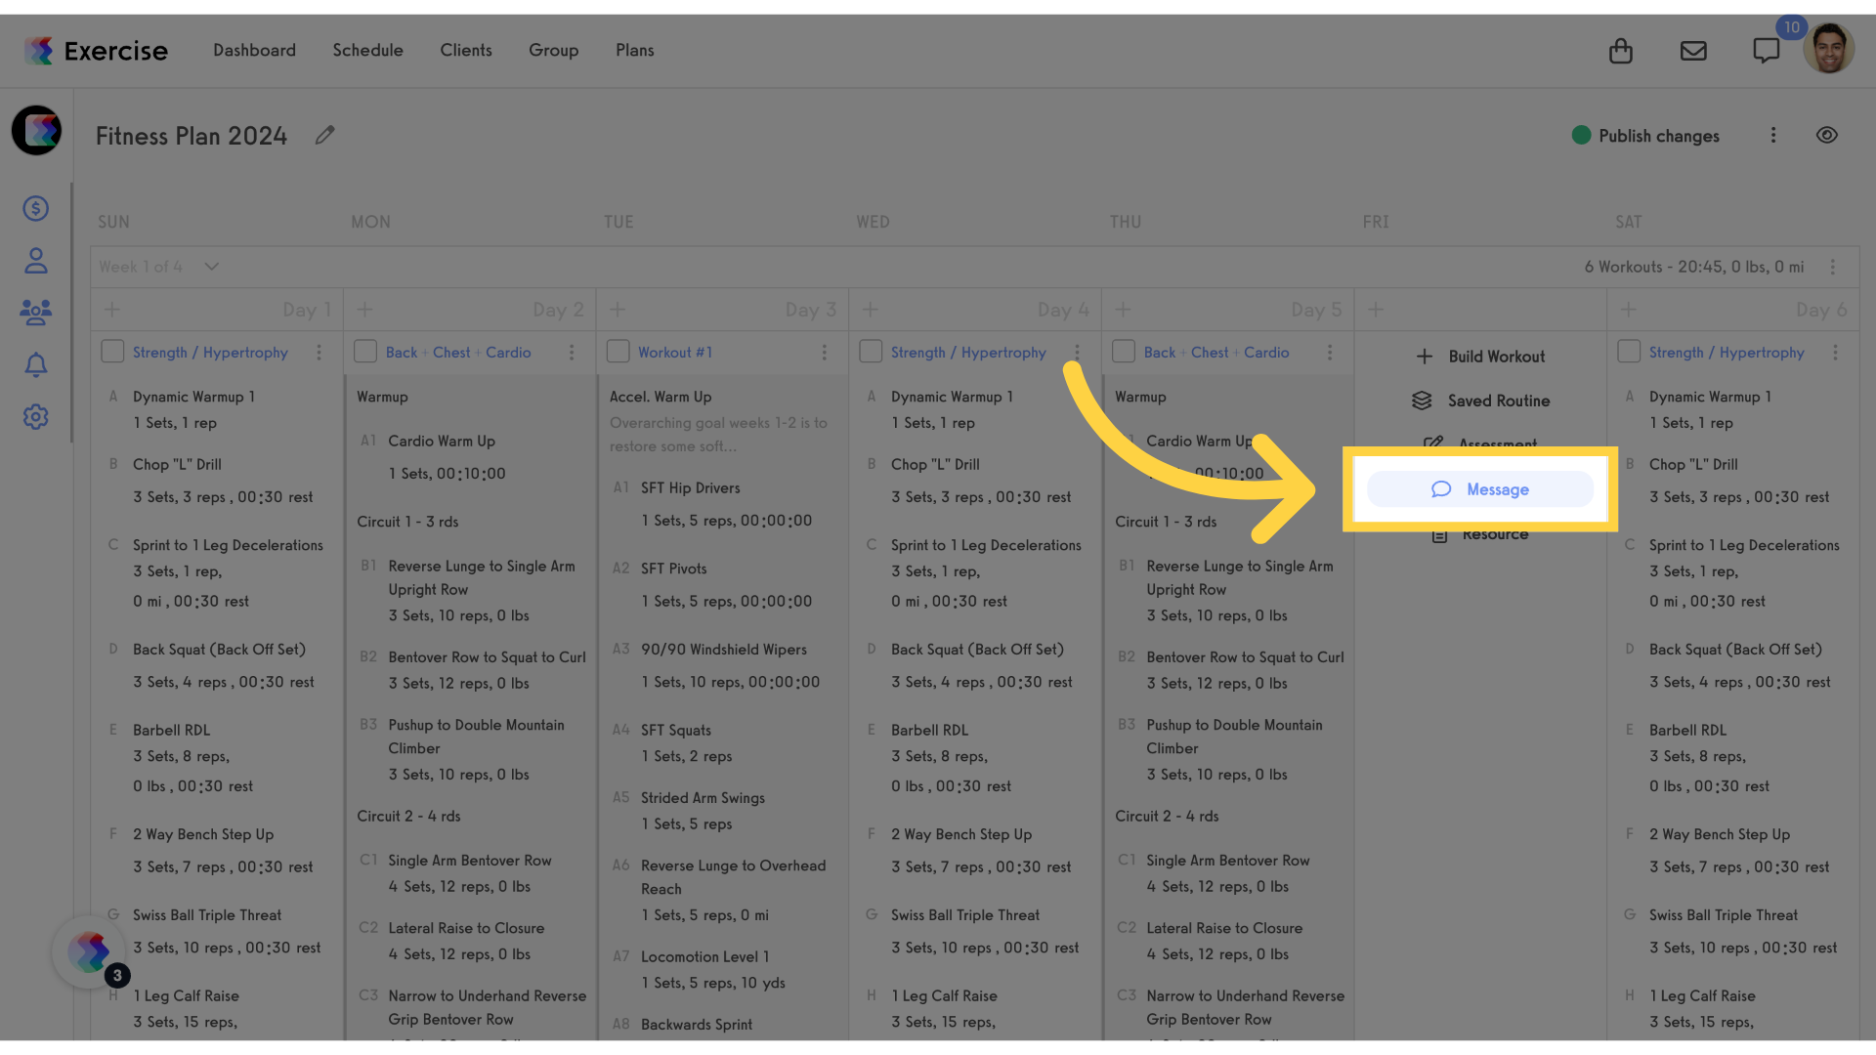The image size is (1876, 1055).
Task: Open options for Day 2 Back Chest Cardio
Action: coord(572,353)
